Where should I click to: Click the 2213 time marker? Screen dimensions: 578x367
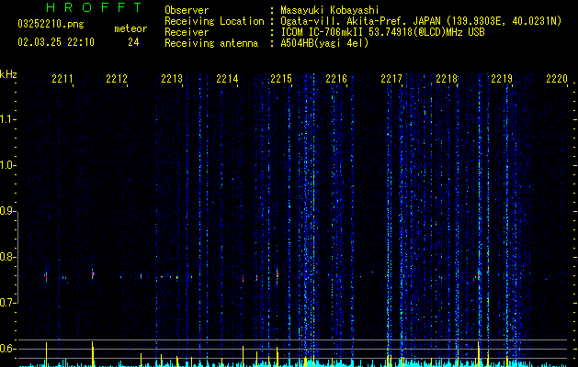pyautogui.click(x=172, y=79)
